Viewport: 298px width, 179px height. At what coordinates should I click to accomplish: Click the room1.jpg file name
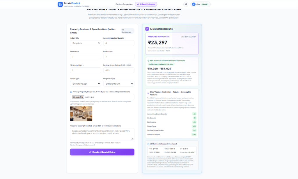coord(89,97)
